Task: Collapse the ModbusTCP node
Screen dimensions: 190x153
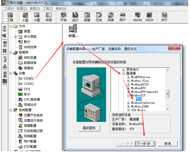Action: [x=128, y=96]
